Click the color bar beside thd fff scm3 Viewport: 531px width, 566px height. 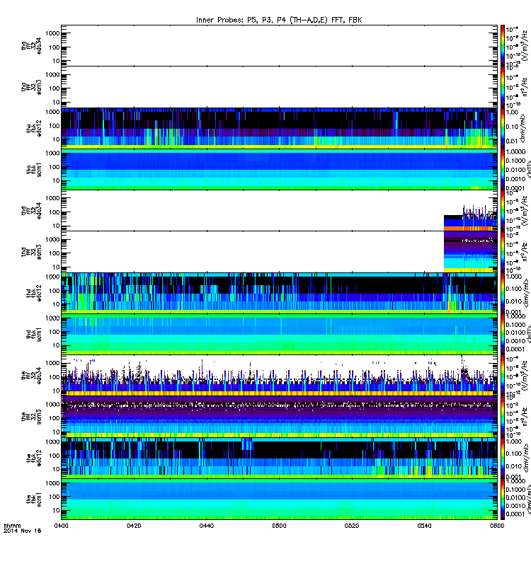tap(503, 252)
